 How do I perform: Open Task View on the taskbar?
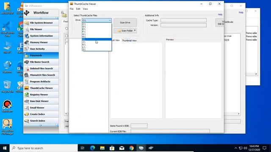coord(83,148)
